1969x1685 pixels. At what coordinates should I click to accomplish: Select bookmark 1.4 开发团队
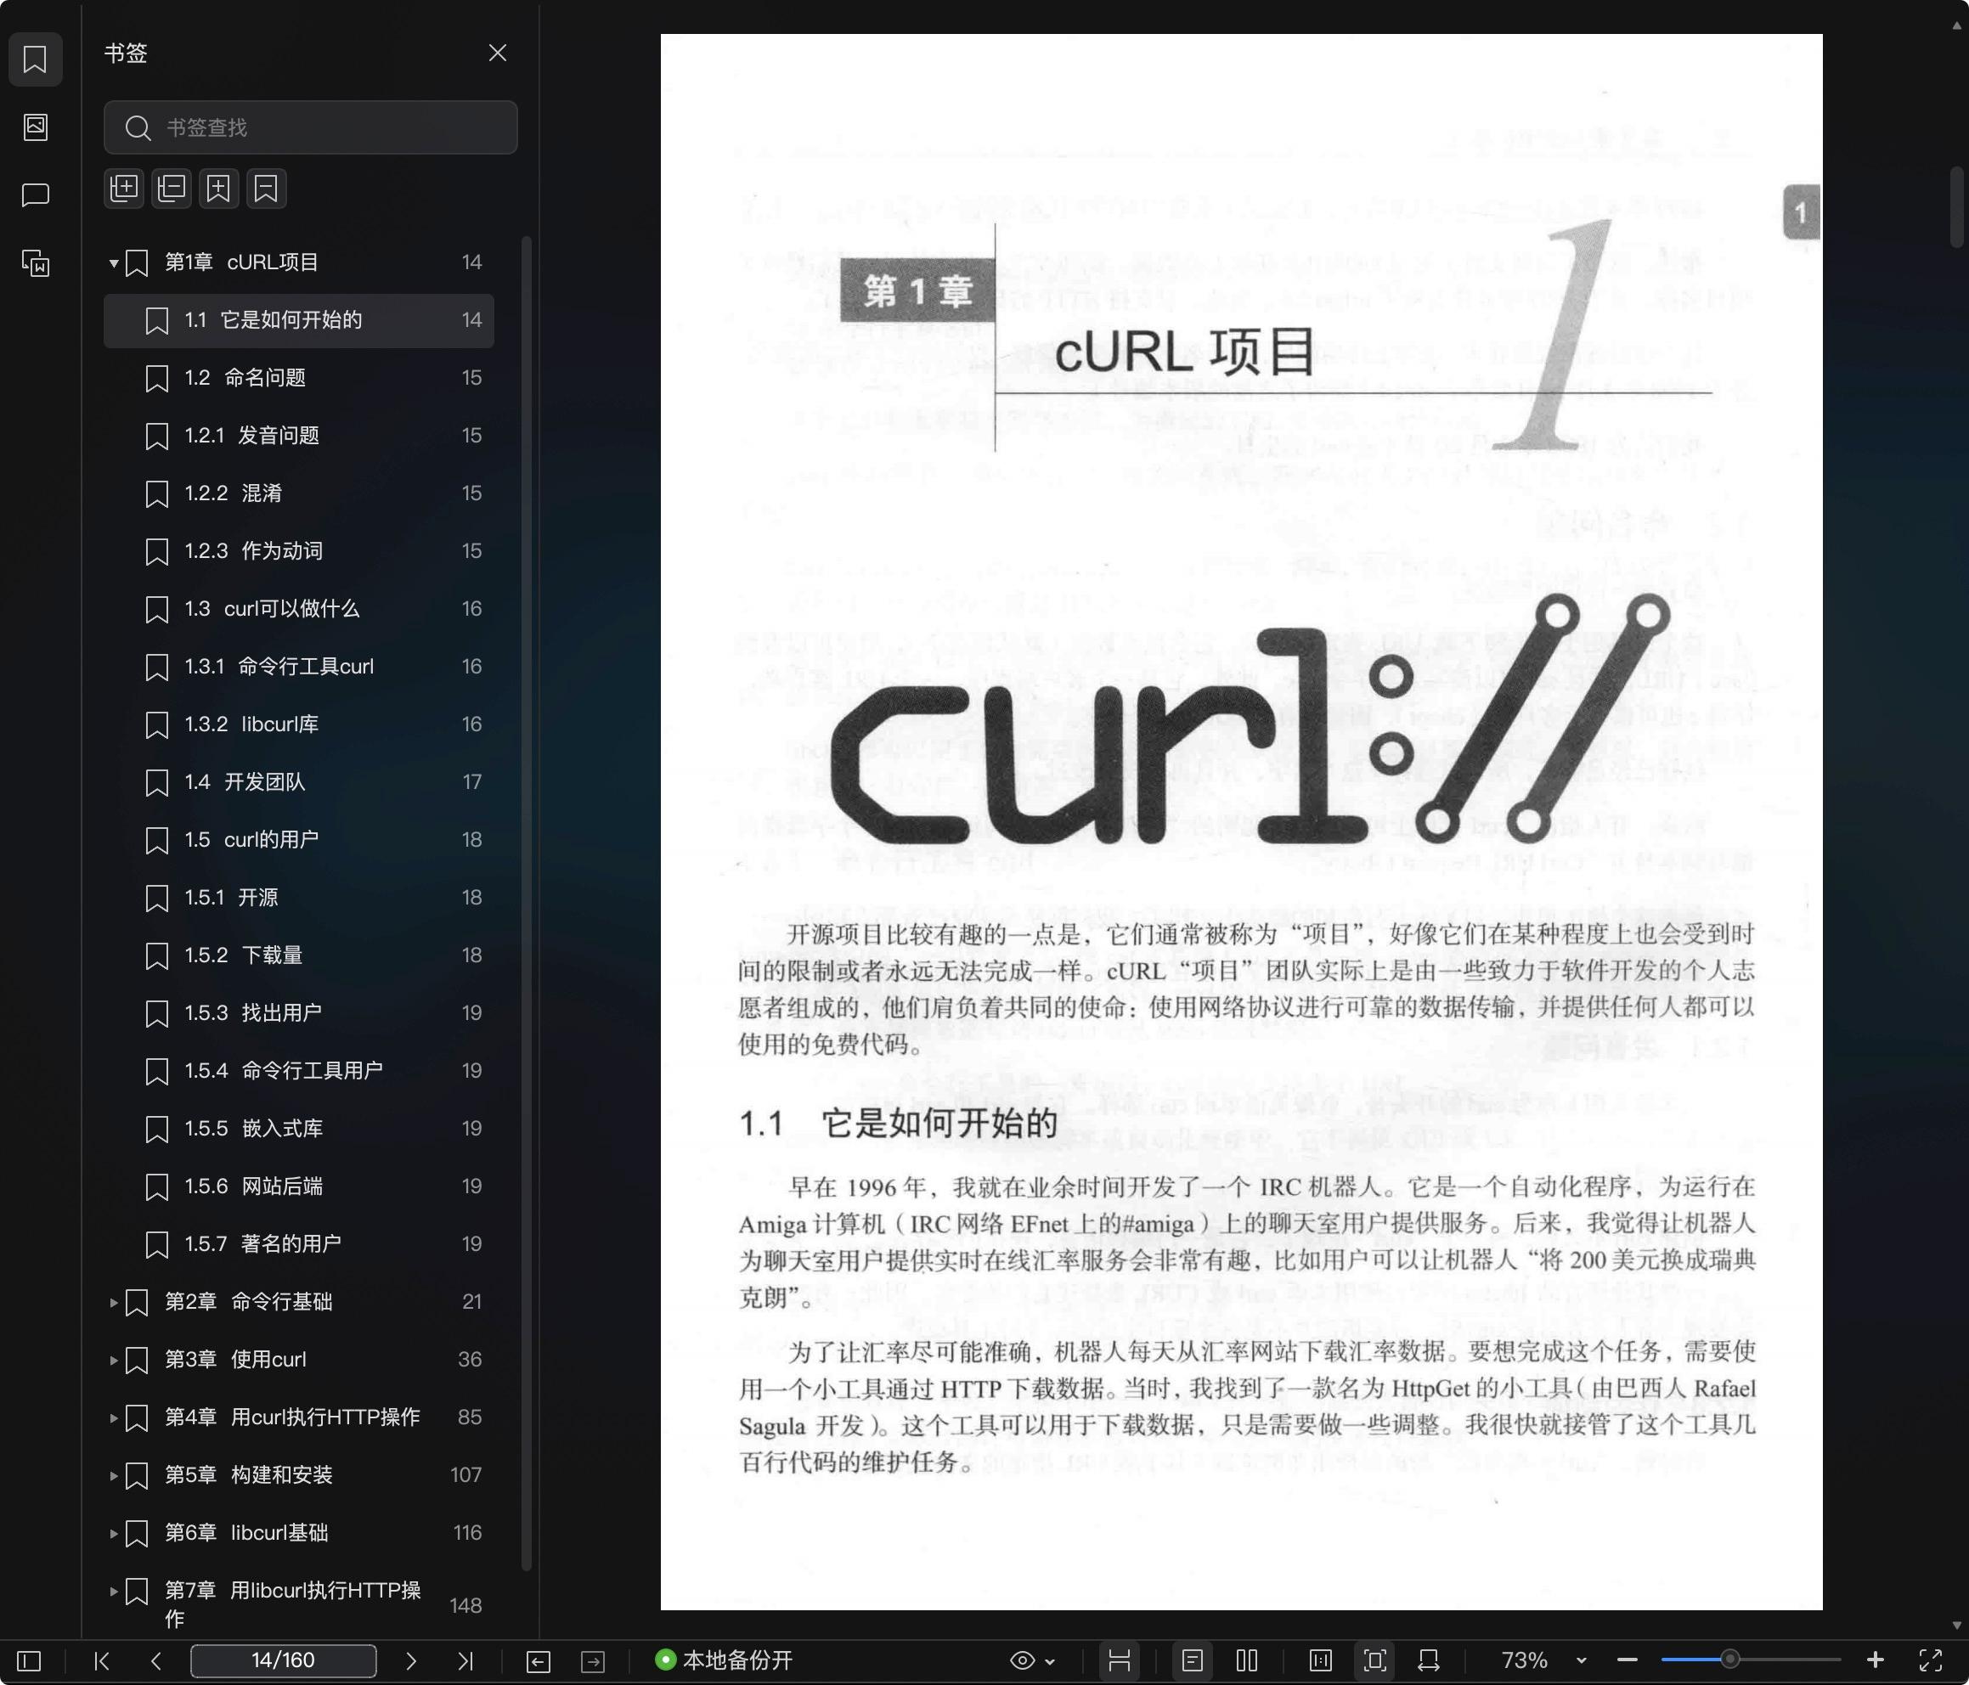click(x=298, y=782)
